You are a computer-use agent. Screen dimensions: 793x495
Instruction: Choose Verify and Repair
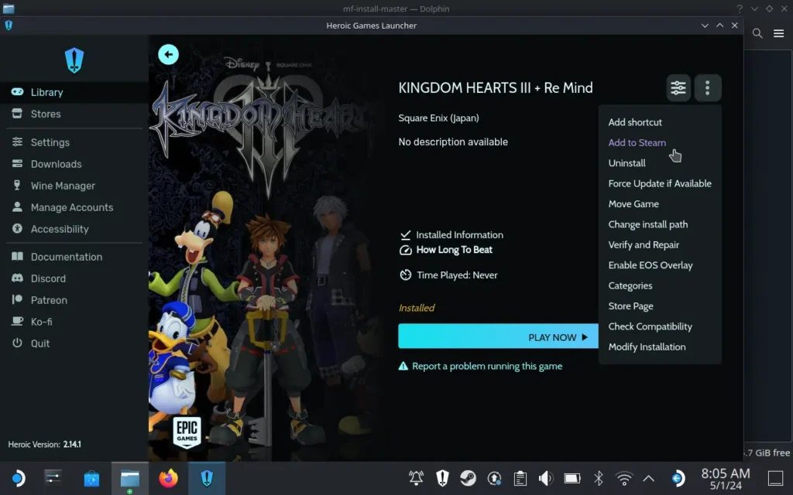pyautogui.click(x=660, y=245)
